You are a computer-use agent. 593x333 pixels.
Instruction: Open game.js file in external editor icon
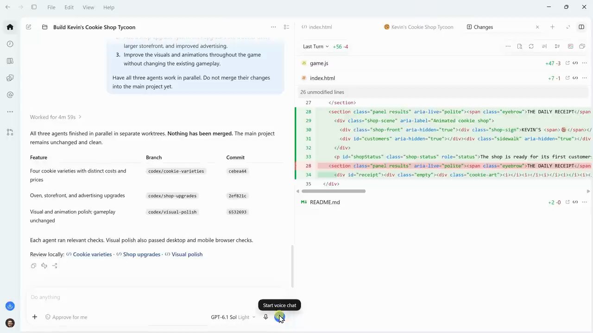tap(567, 63)
